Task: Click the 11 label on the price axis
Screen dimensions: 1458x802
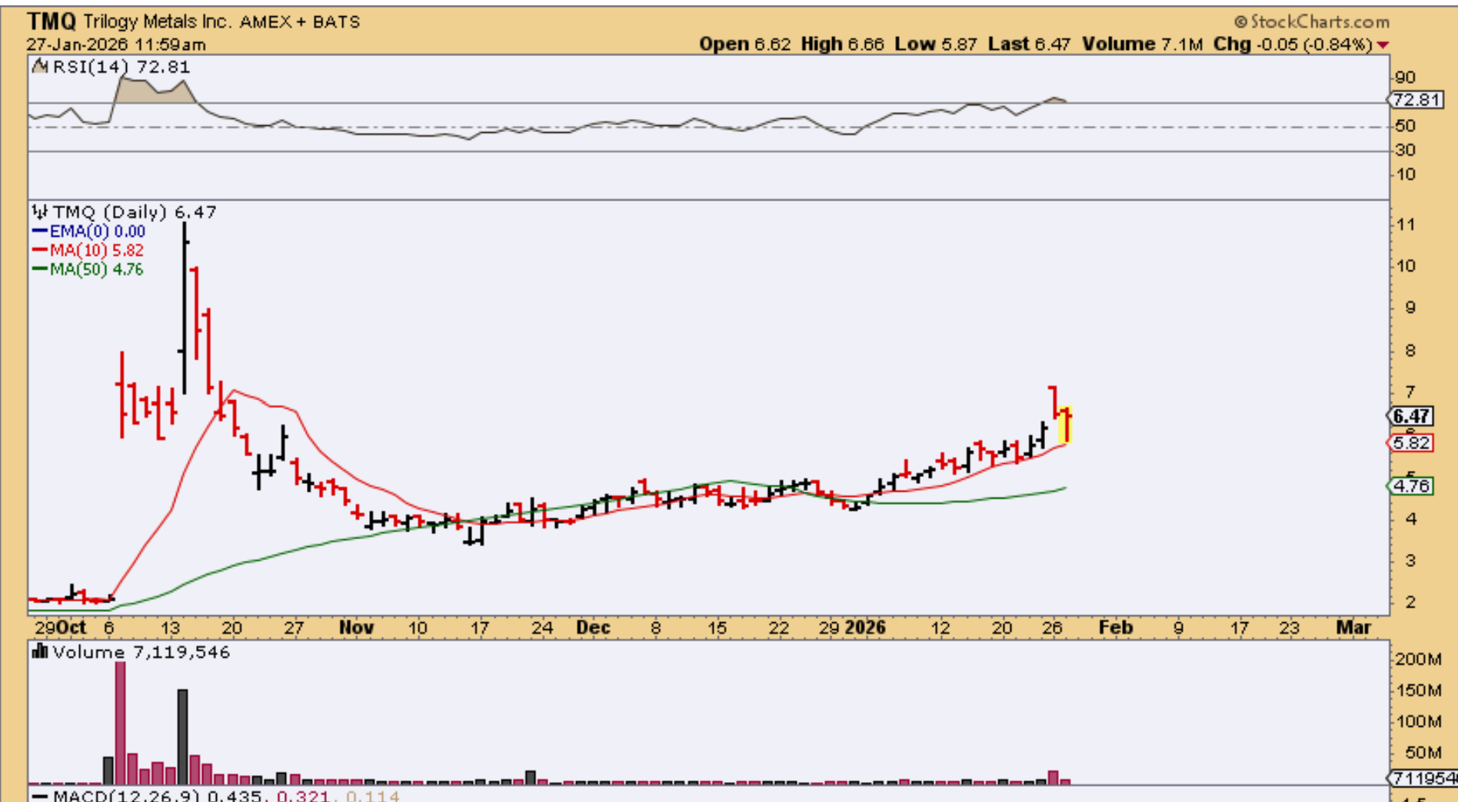Action: coord(1406,224)
